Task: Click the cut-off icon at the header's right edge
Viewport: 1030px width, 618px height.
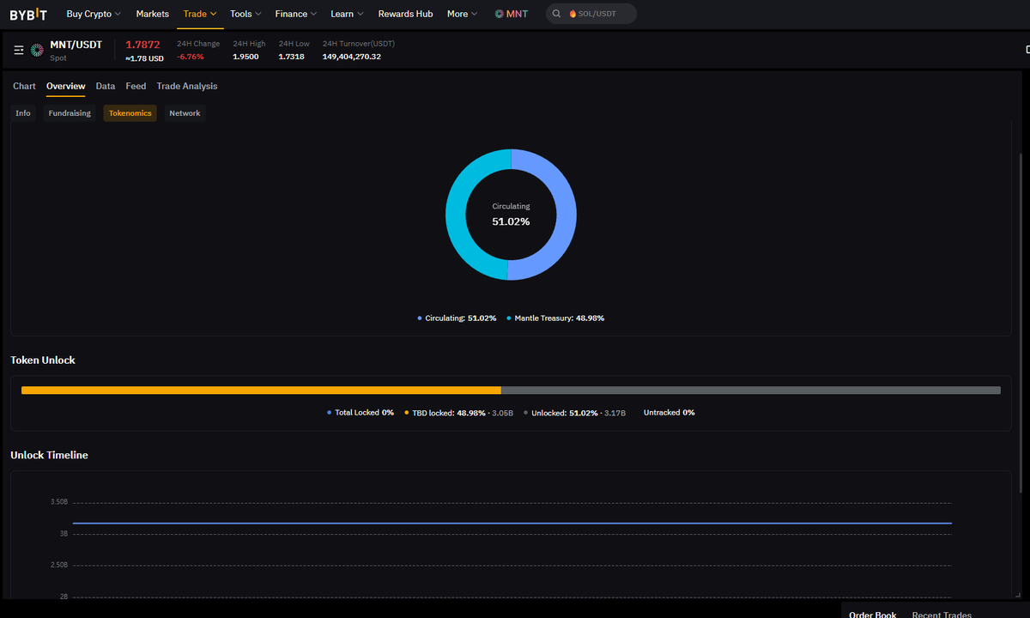Action: pyautogui.click(x=1027, y=50)
